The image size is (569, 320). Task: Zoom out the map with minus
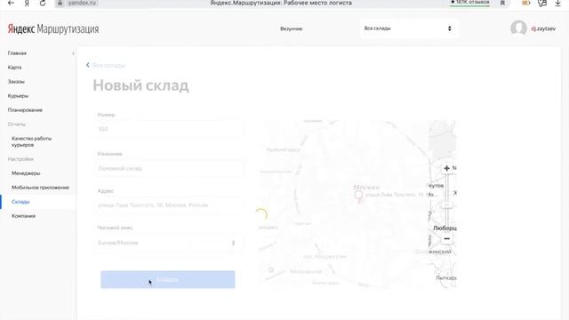446,239
